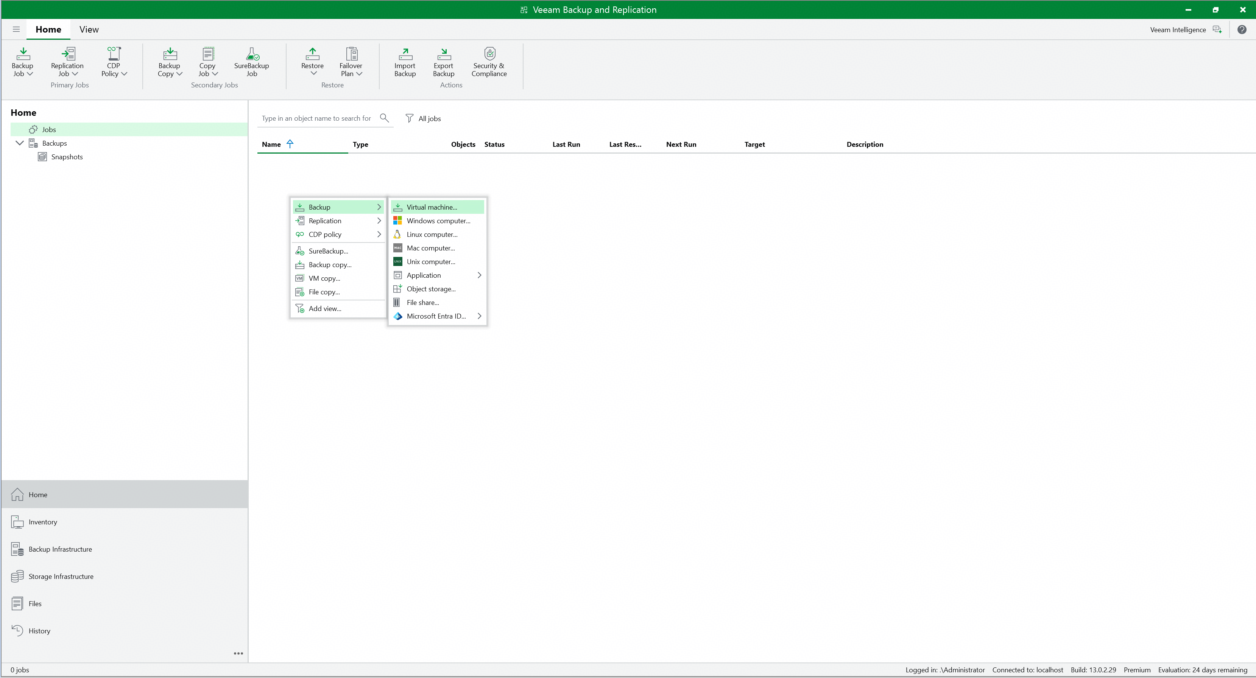Image resolution: width=1256 pixels, height=678 pixels.
Task: Expand the Replication Job dropdown arrow
Action: click(75, 74)
